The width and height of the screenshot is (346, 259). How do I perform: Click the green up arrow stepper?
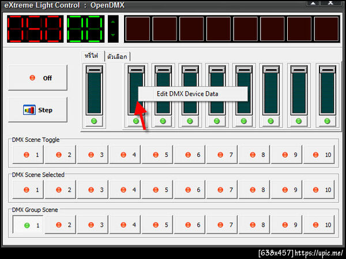(x=113, y=22)
